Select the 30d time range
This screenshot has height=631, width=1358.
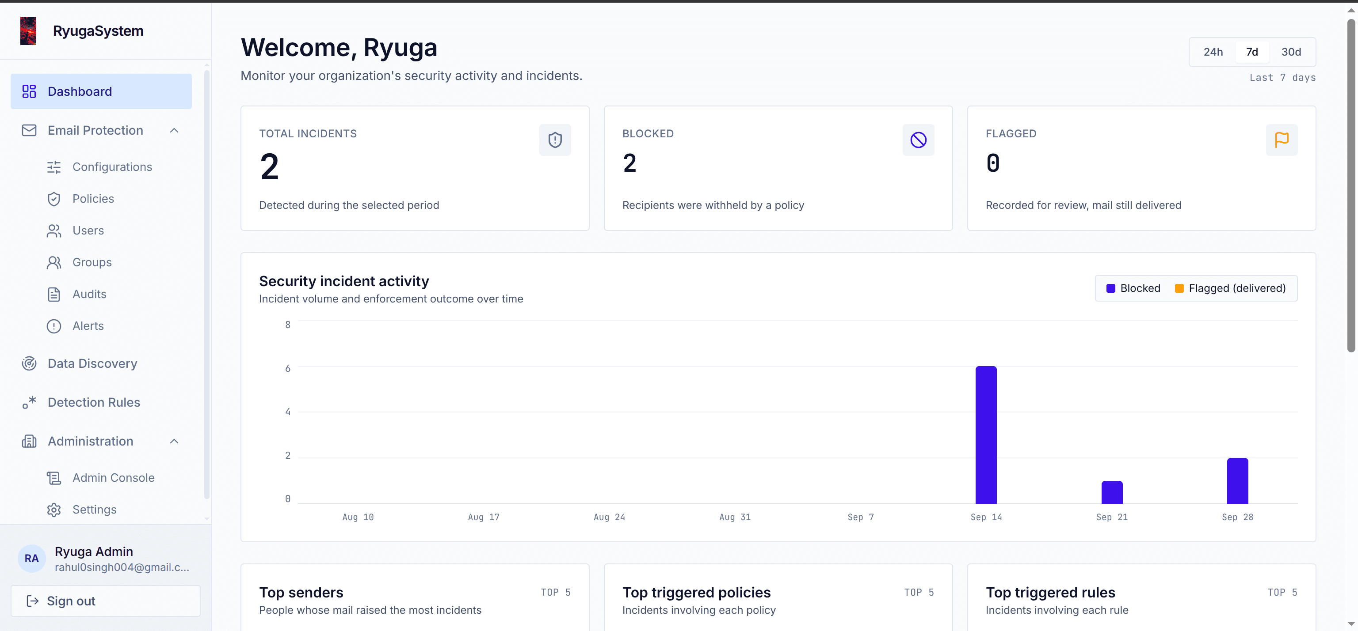click(1290, 52)
